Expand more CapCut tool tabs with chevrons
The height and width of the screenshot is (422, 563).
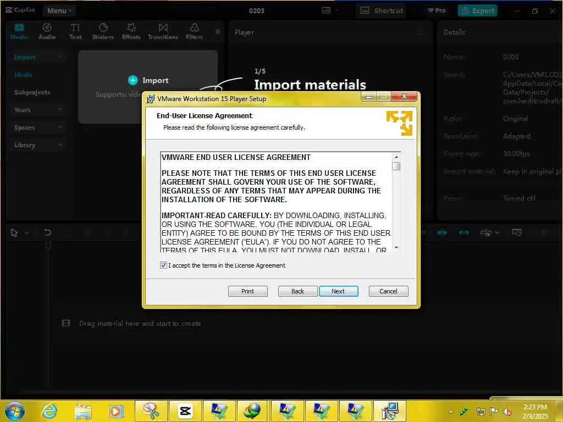(217, 31)
